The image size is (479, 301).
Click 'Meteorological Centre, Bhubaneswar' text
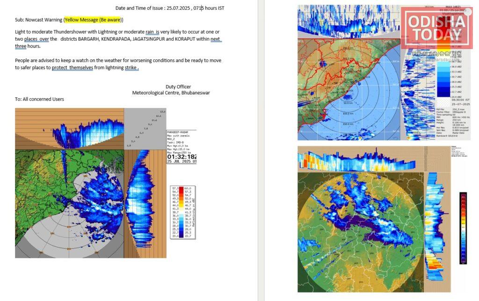pos(171,93)
